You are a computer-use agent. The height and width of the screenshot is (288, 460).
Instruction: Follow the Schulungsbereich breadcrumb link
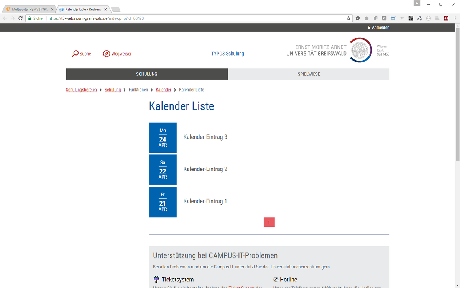tap(81, 90)
